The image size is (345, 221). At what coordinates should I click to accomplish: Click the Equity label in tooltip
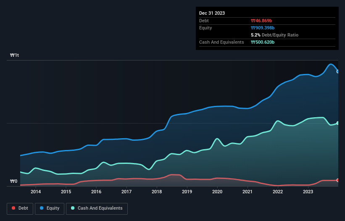coord(205,28)
